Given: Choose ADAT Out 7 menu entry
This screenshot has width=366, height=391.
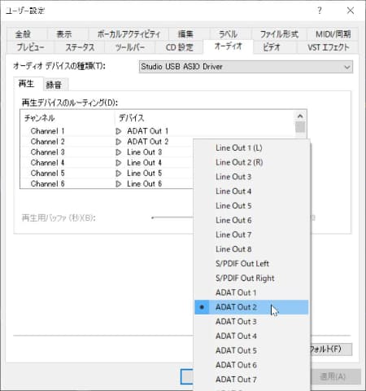Looking at the screenshot, I should pos(251,380).
